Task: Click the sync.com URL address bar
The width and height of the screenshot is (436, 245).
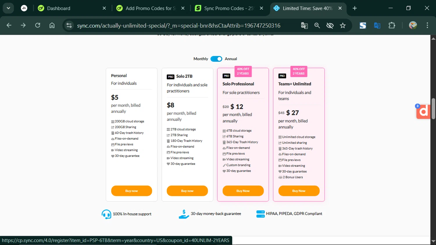Action: pos(178,26)
